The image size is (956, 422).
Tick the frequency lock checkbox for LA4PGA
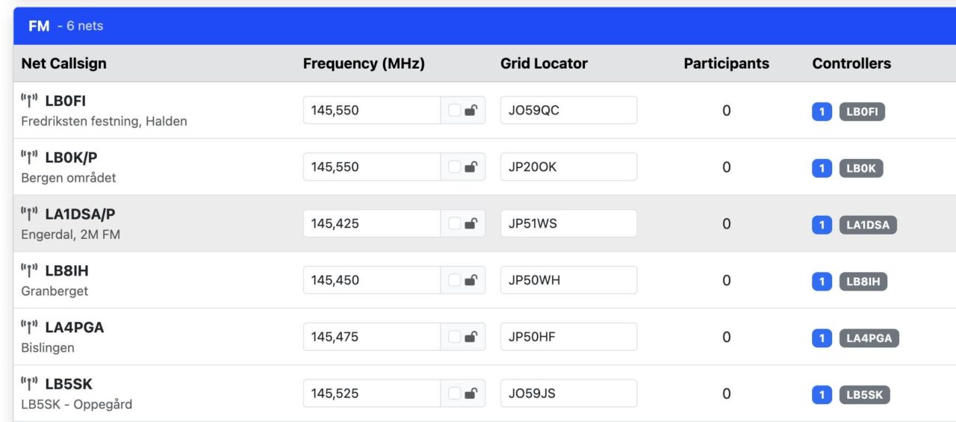(x=454, y=337)
